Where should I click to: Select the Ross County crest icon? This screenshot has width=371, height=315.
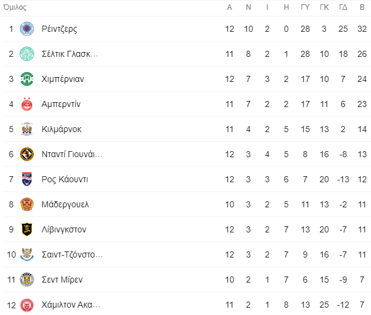pyautogui.click(x=27, y=179)
